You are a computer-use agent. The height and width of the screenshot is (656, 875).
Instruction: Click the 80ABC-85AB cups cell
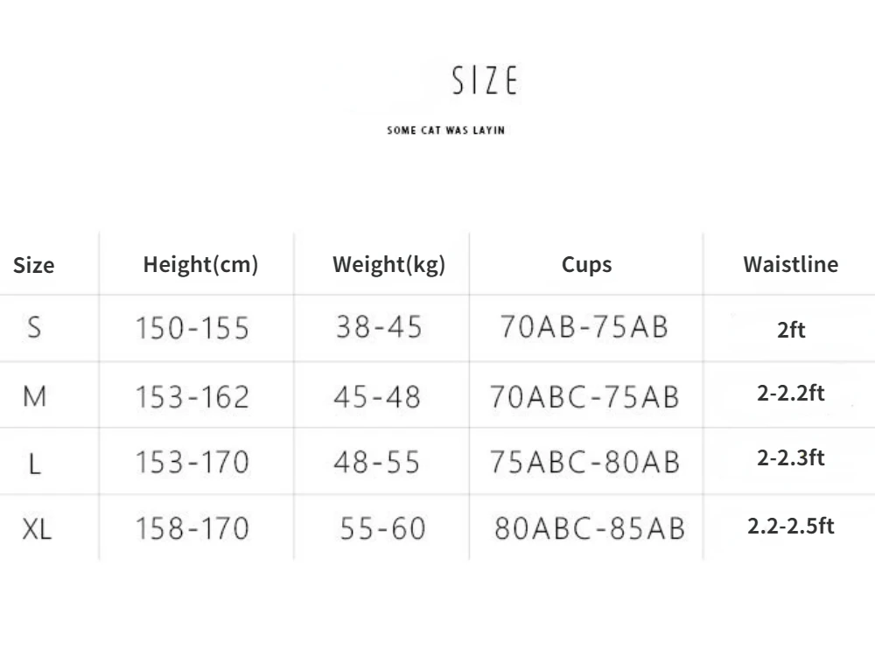pos(589,528)
